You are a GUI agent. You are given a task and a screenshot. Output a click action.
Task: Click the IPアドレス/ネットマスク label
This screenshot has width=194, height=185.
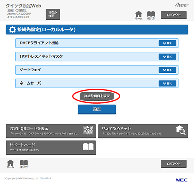pos(41,56)
